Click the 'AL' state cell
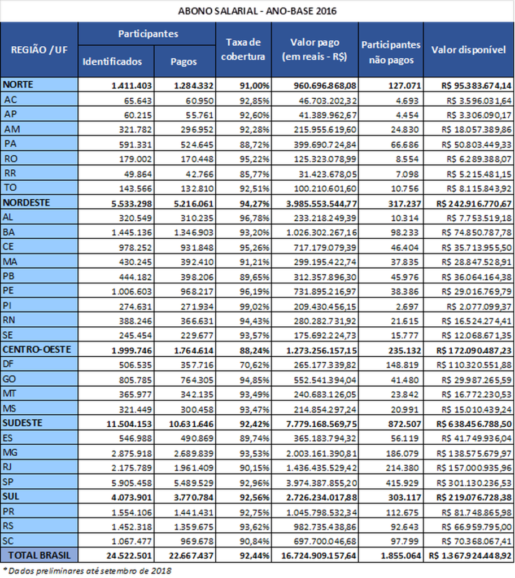The height and width of the screenshot is (578, 515). [39, 217]
